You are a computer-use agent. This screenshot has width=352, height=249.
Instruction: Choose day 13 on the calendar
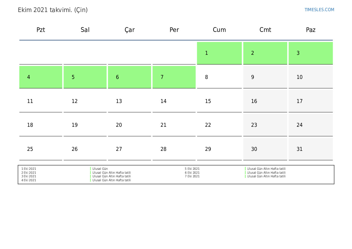(x=129, y=101)
